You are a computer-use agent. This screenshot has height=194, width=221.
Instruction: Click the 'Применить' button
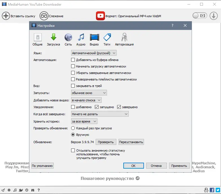(x=179, y=166)
